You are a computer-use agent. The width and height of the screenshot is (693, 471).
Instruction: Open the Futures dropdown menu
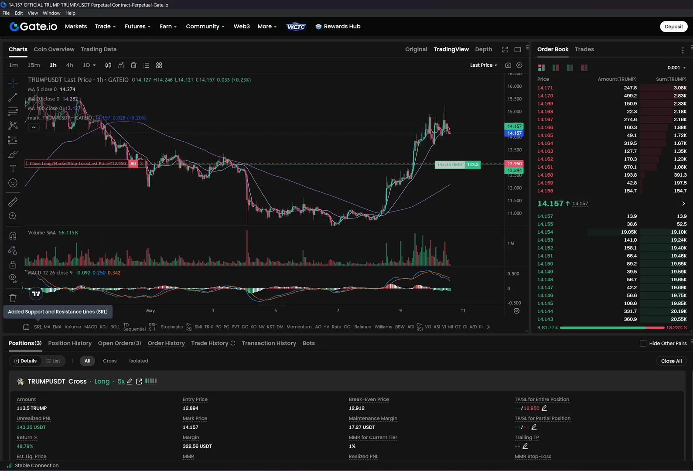point(137,27)
